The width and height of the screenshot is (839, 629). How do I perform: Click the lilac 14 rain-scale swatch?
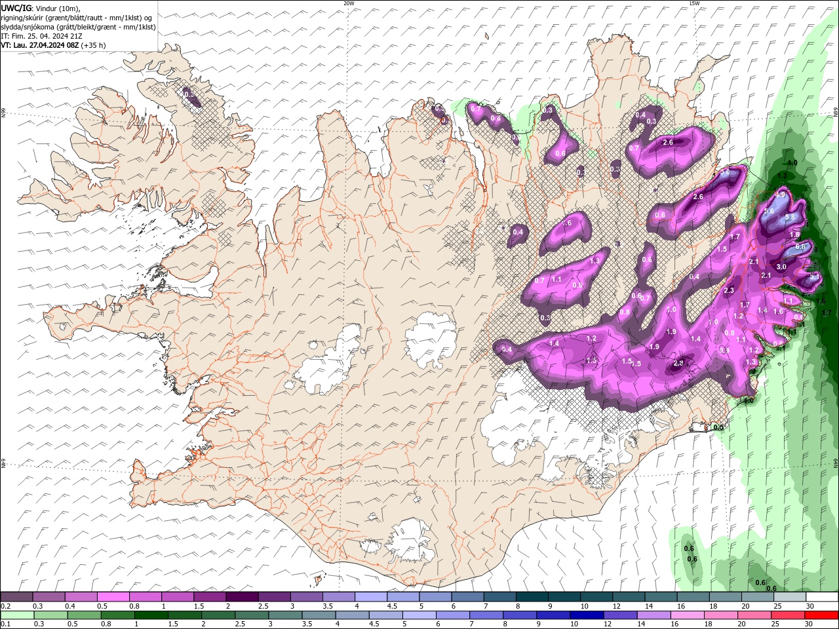654,615
